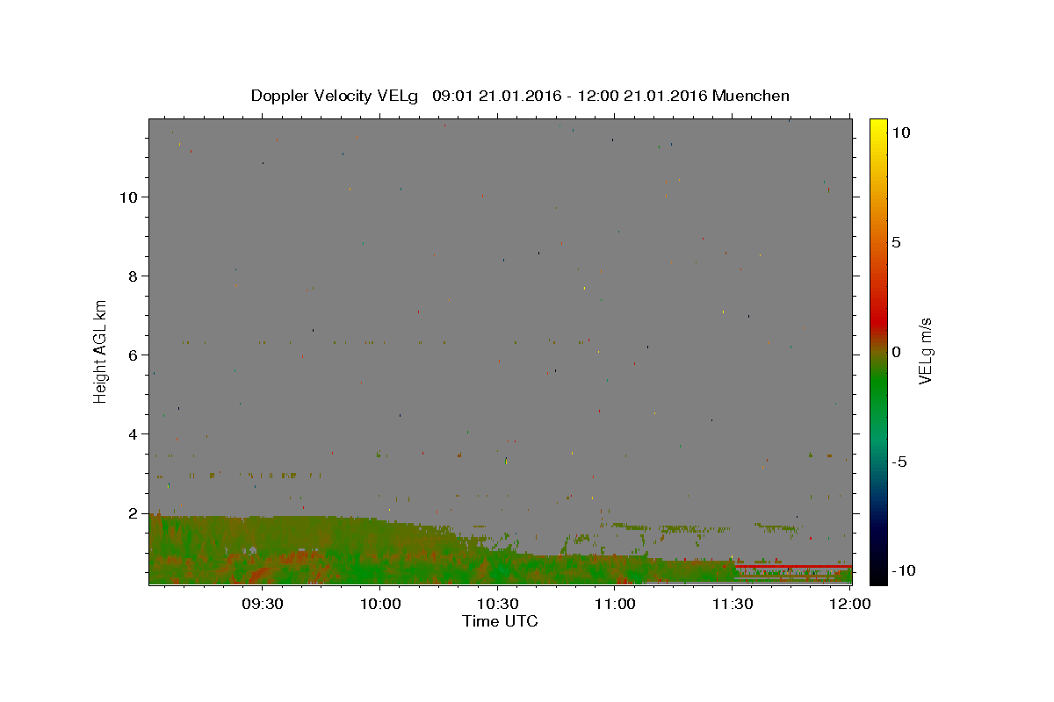This screenshot has width=1054, height=702.
Task: Click the 'VELg m/s' colorbar label
Action: (x=925, y=350)
